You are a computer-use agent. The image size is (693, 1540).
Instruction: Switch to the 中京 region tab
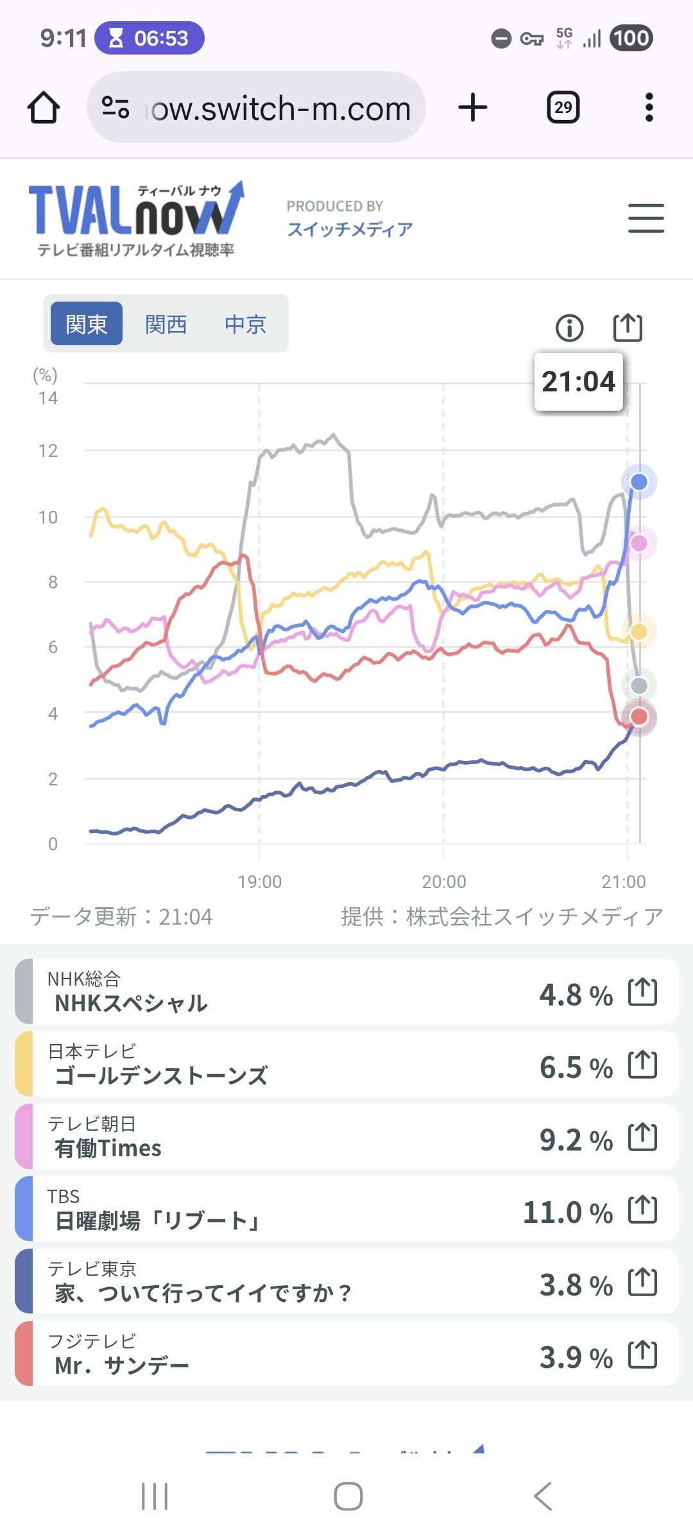click(245, 324)
